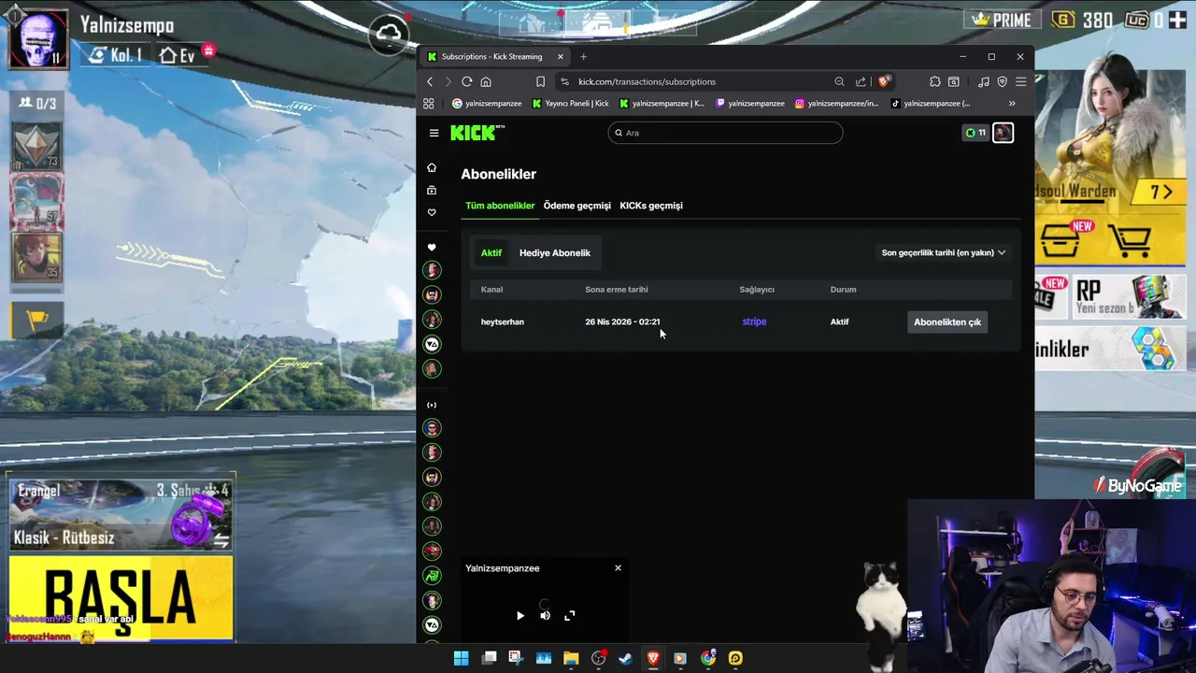
Task: Click the browser home button
Action: tap(486, 81)
